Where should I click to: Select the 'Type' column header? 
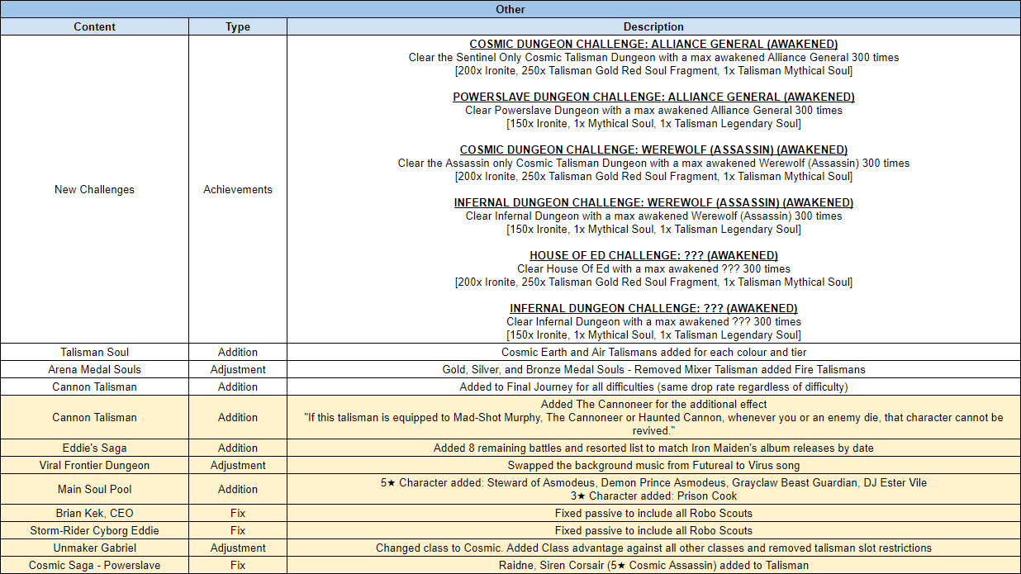pyautogui.click(x=238, y=26)
